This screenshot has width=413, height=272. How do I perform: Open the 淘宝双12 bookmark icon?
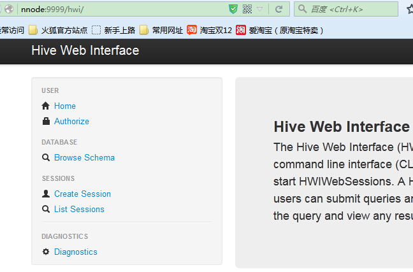click(192, 30)
